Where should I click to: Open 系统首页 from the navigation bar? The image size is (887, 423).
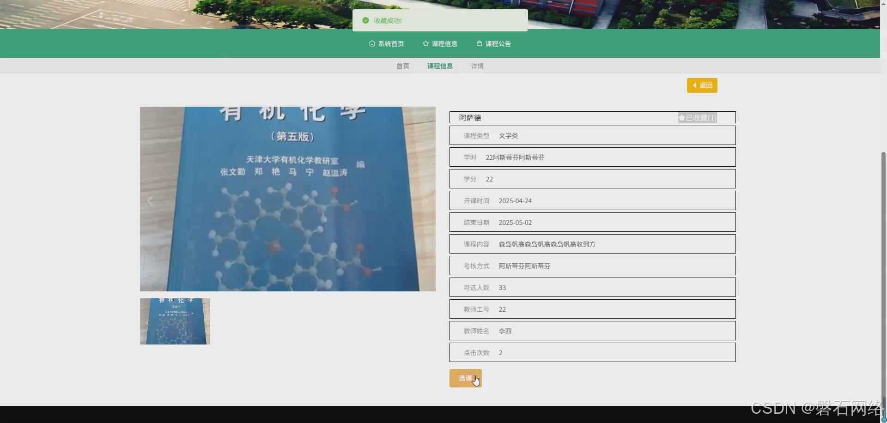pyautogui.click(x=390, y=43)
